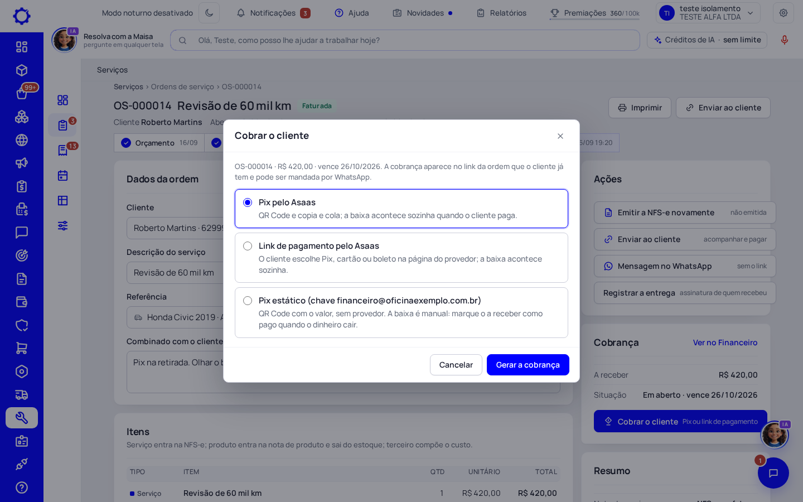The image size is (803, 502).
Task: Open Notificações in the top bar
Action: (273, 13)
